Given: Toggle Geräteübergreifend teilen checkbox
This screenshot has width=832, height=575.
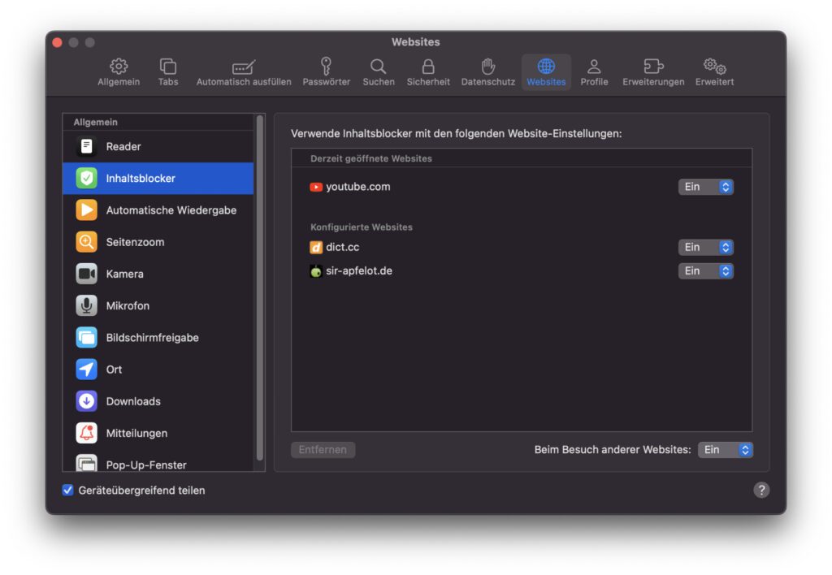Looking at the screenshot, I should pyautogui.click(x=68, y=491).
